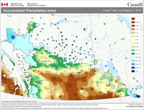Select the 30 to 40 legend swatch
Screen dimensions: 144x110
(x=133, y=61)
